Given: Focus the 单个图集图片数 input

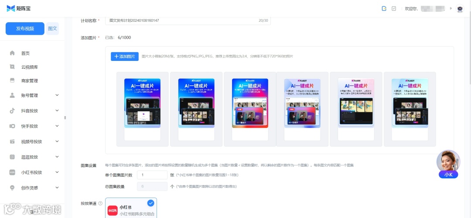Looking at the screenshot, I should point(152,175).
